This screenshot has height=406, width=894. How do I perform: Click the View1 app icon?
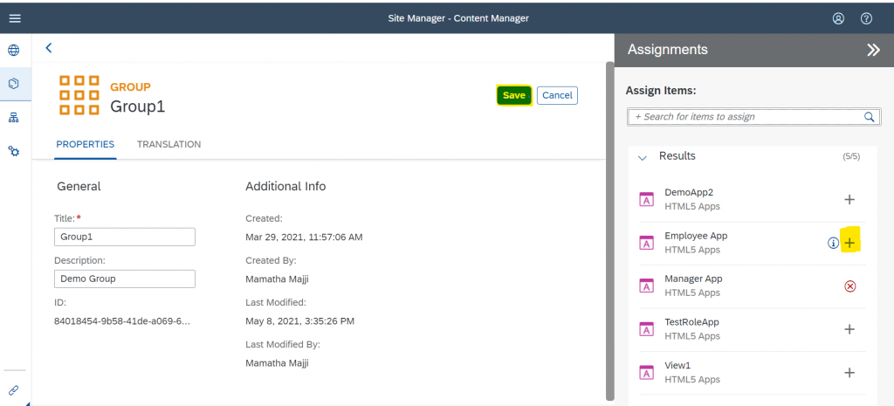646,372
